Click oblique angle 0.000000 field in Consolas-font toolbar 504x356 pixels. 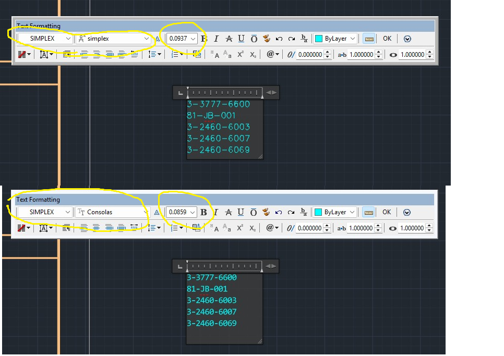point(309,228)
